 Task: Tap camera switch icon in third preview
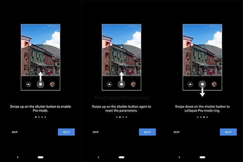tap(190, 84)
